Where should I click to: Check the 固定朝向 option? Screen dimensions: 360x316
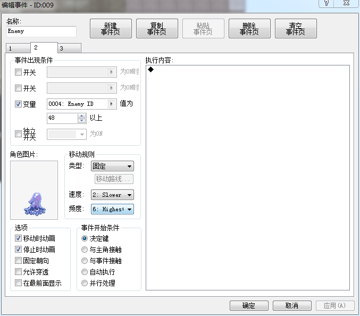(x=18, y=261)
